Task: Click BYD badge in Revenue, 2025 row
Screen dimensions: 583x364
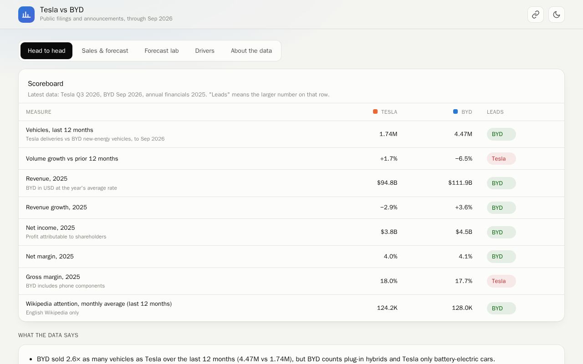Action: tap(501, 183)
